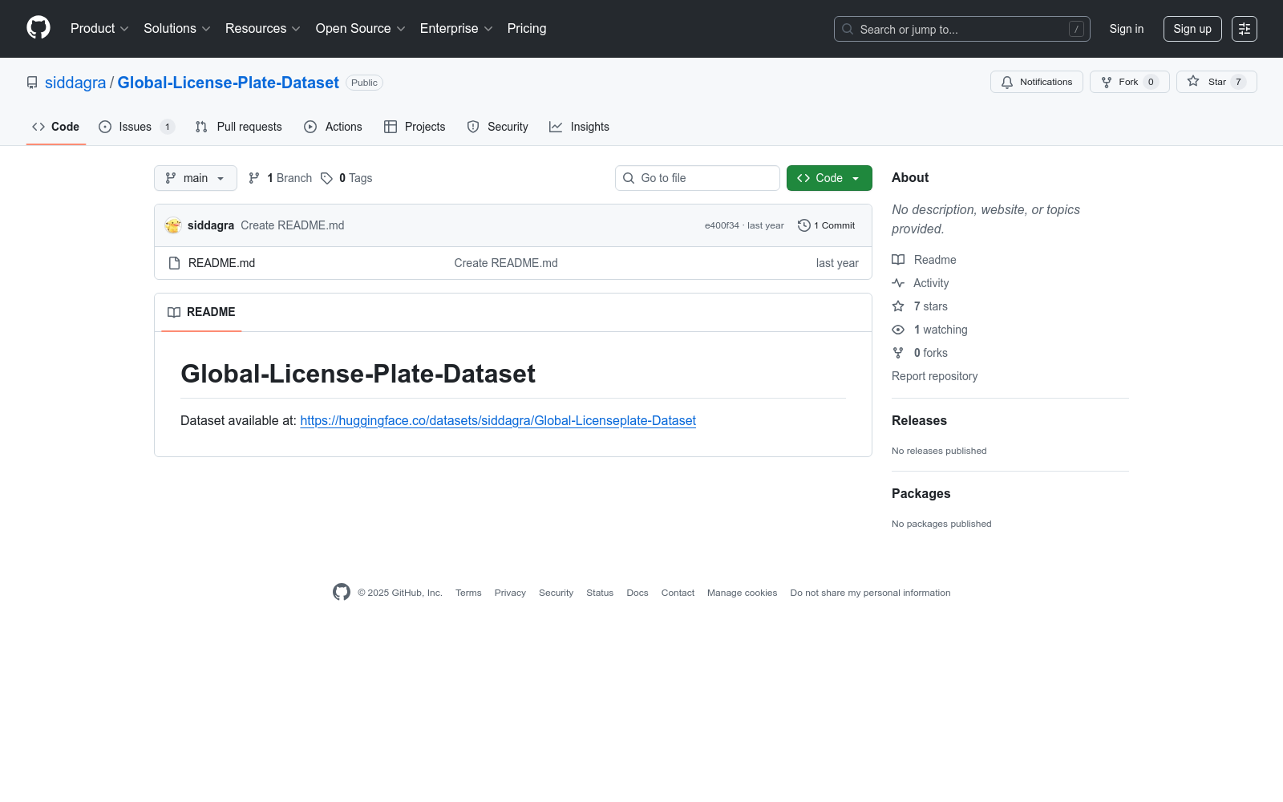Click the README.md file icon
This screenshot has width=1283, height=802.
(174, 263)
